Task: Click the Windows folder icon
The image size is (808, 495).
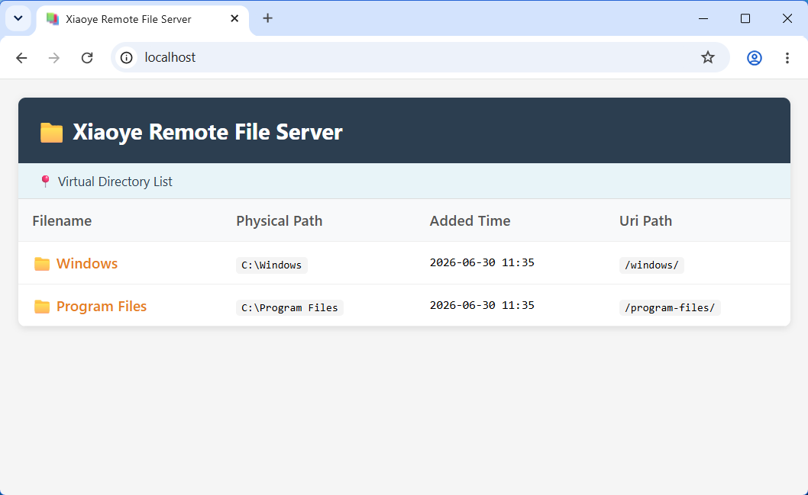Action: click(x=42, y=264)
